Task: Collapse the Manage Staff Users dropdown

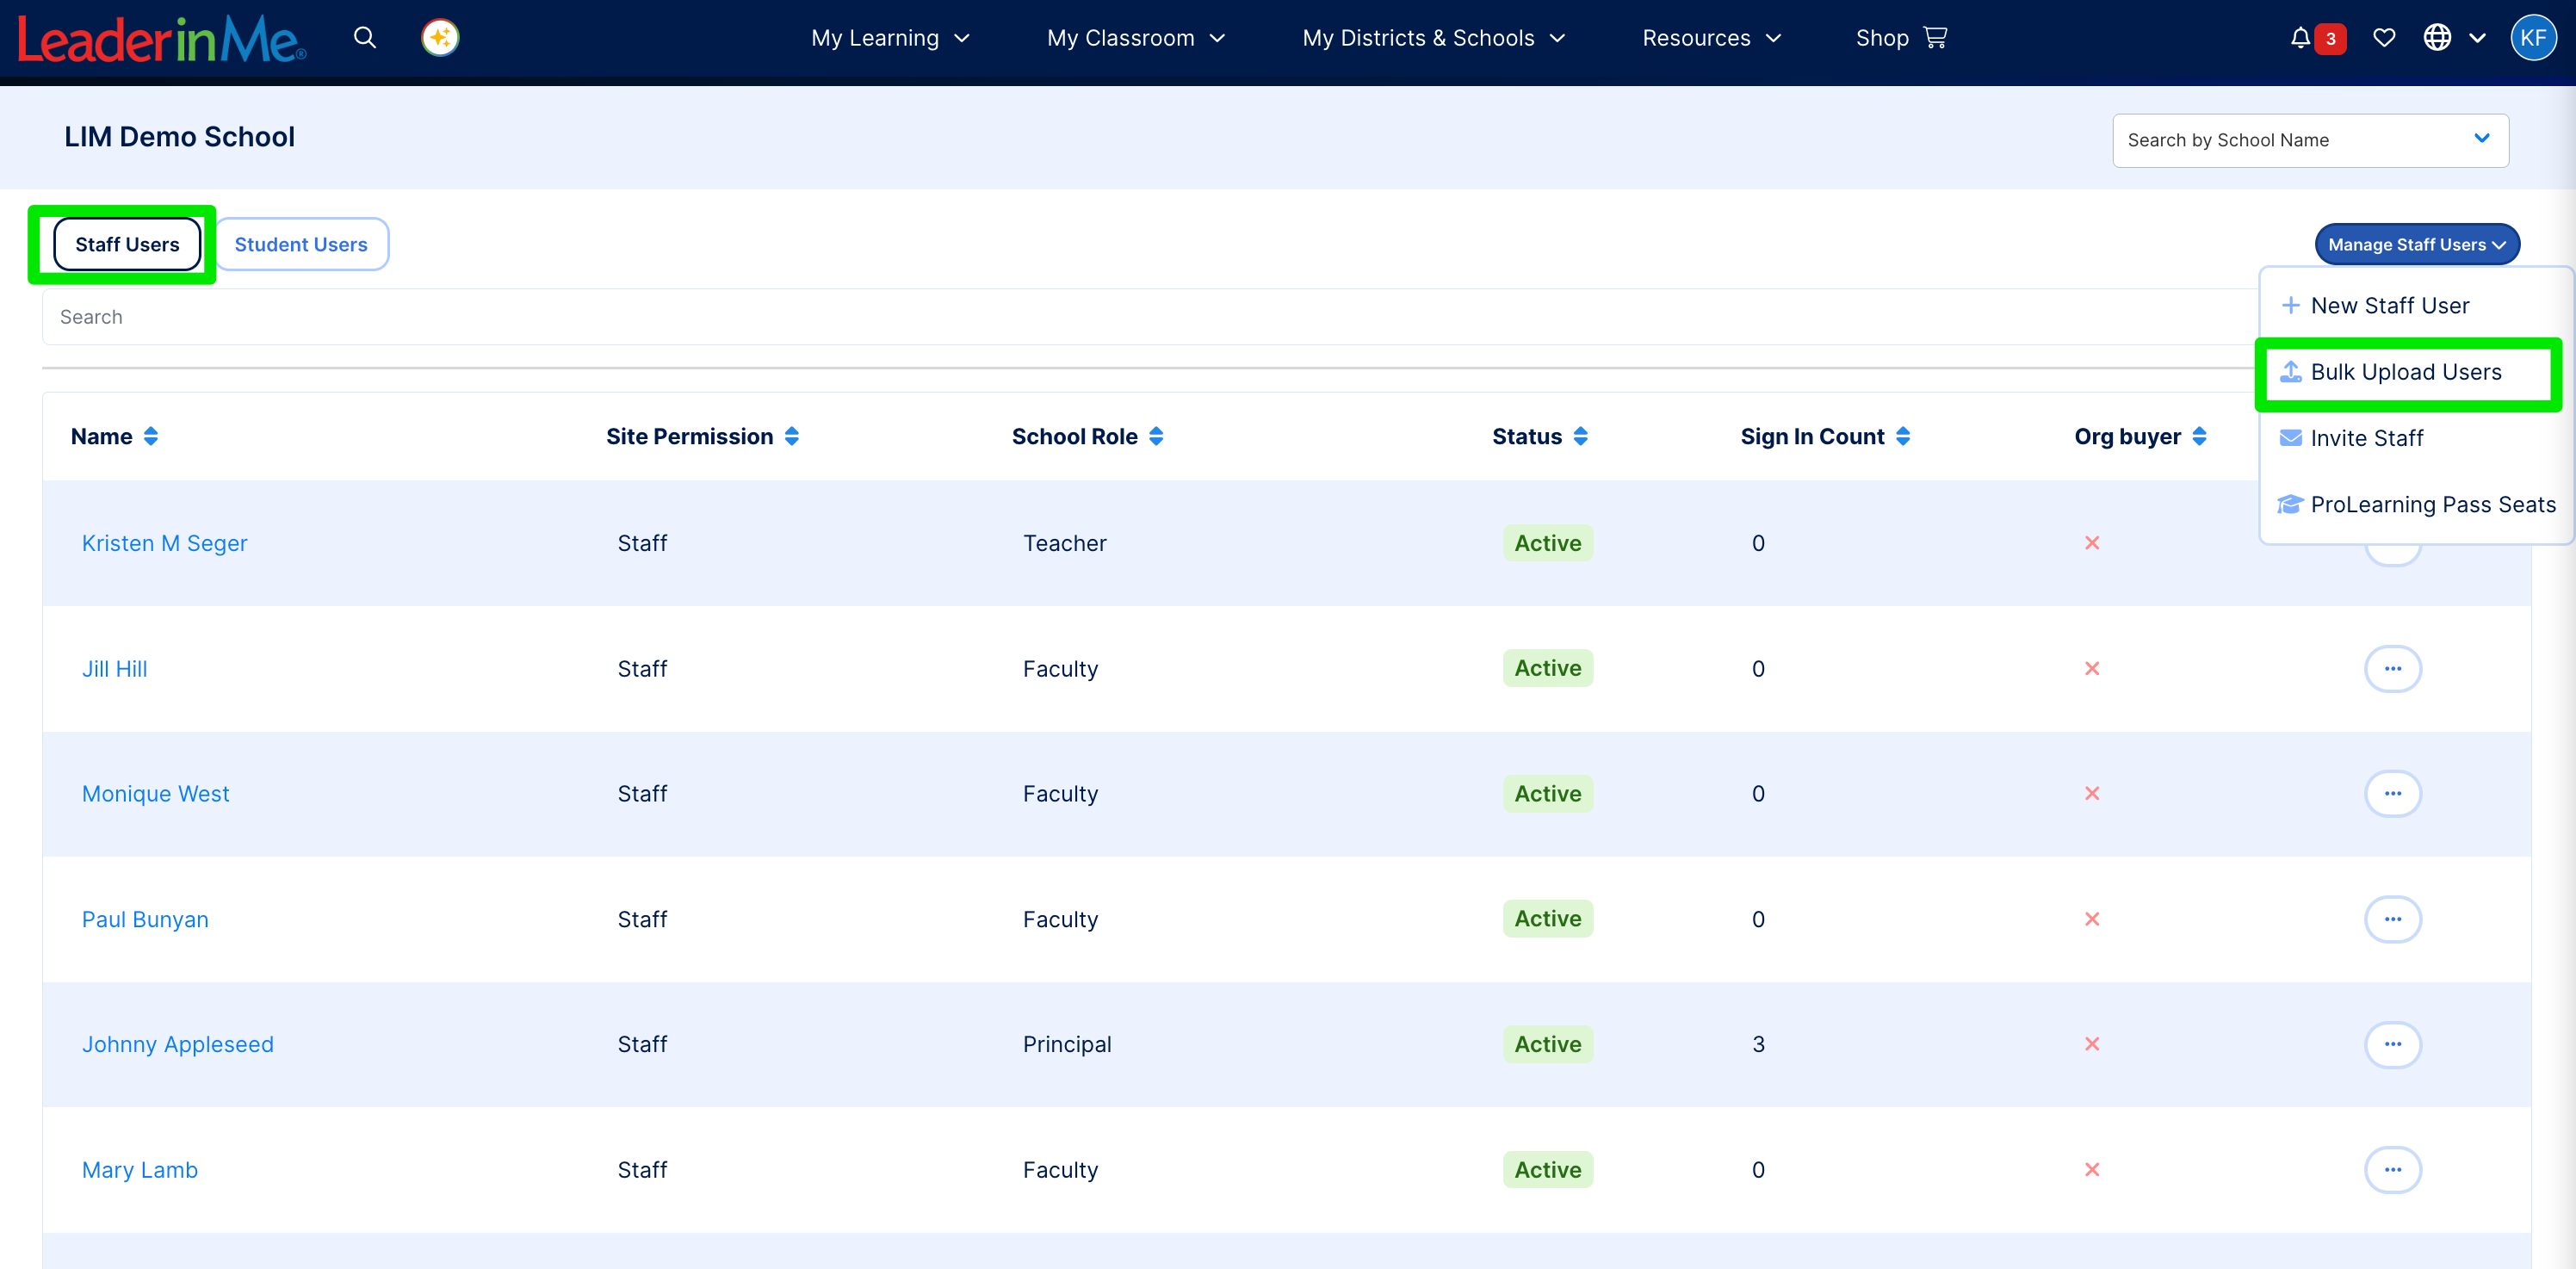Action: click(2416, 244)
